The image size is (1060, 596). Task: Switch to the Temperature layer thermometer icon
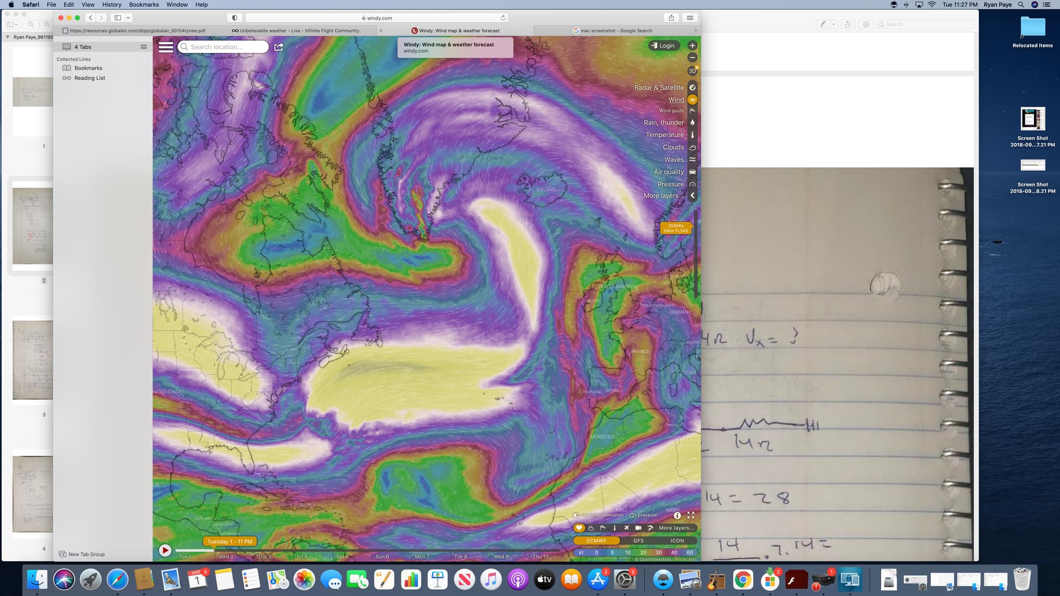[692, 135]
